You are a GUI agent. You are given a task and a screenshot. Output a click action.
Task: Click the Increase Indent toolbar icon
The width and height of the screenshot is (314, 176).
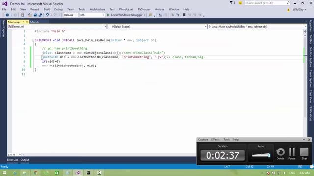click(178, 15)
